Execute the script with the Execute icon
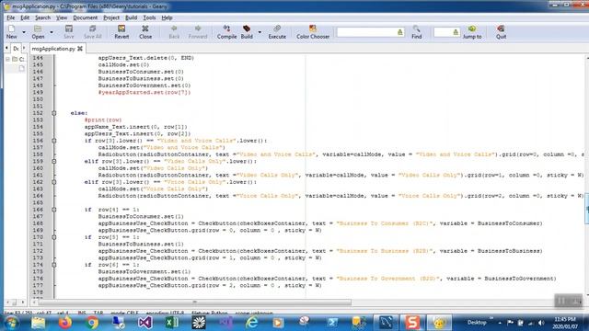Image resolution: width=589 pixels, height=331 pixels. pyautogui.click(x=277, y=32)
